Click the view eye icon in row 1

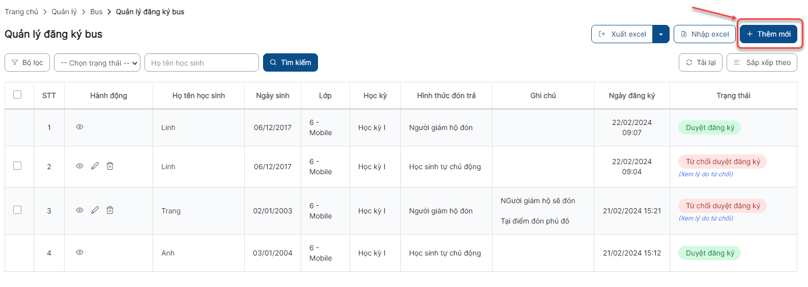coord(80,127)
